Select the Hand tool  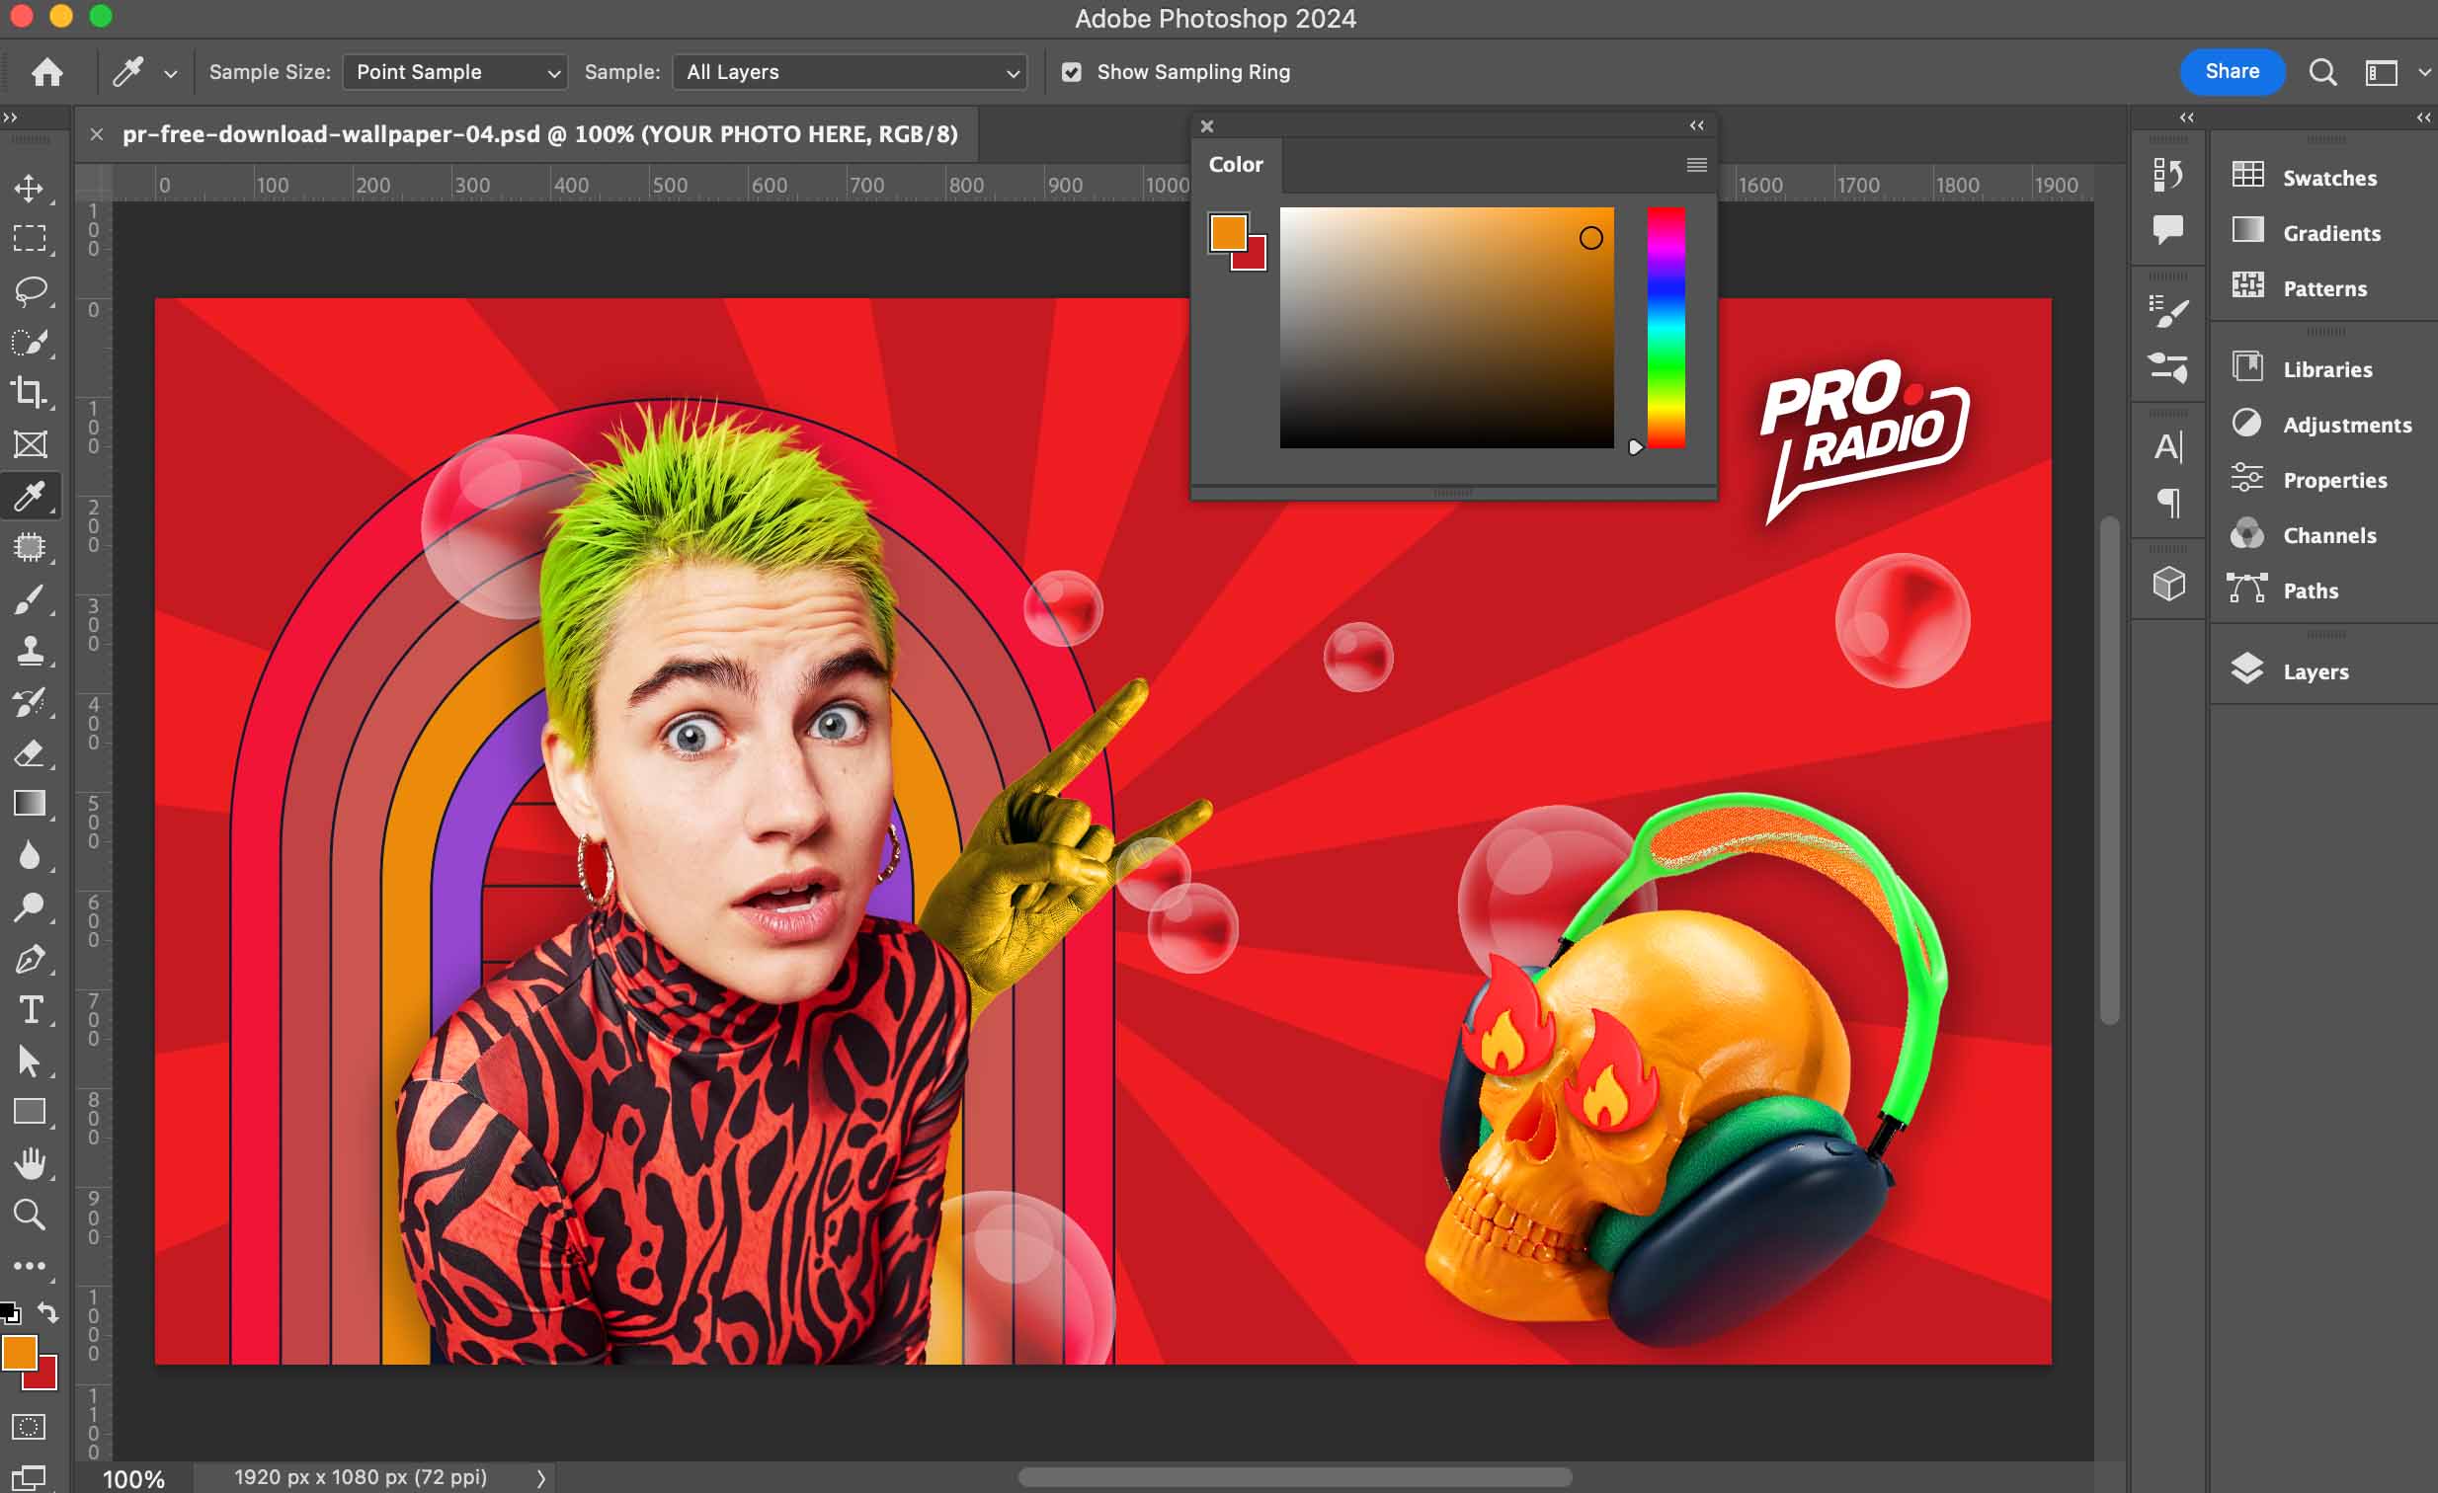tap(30, 1164)
